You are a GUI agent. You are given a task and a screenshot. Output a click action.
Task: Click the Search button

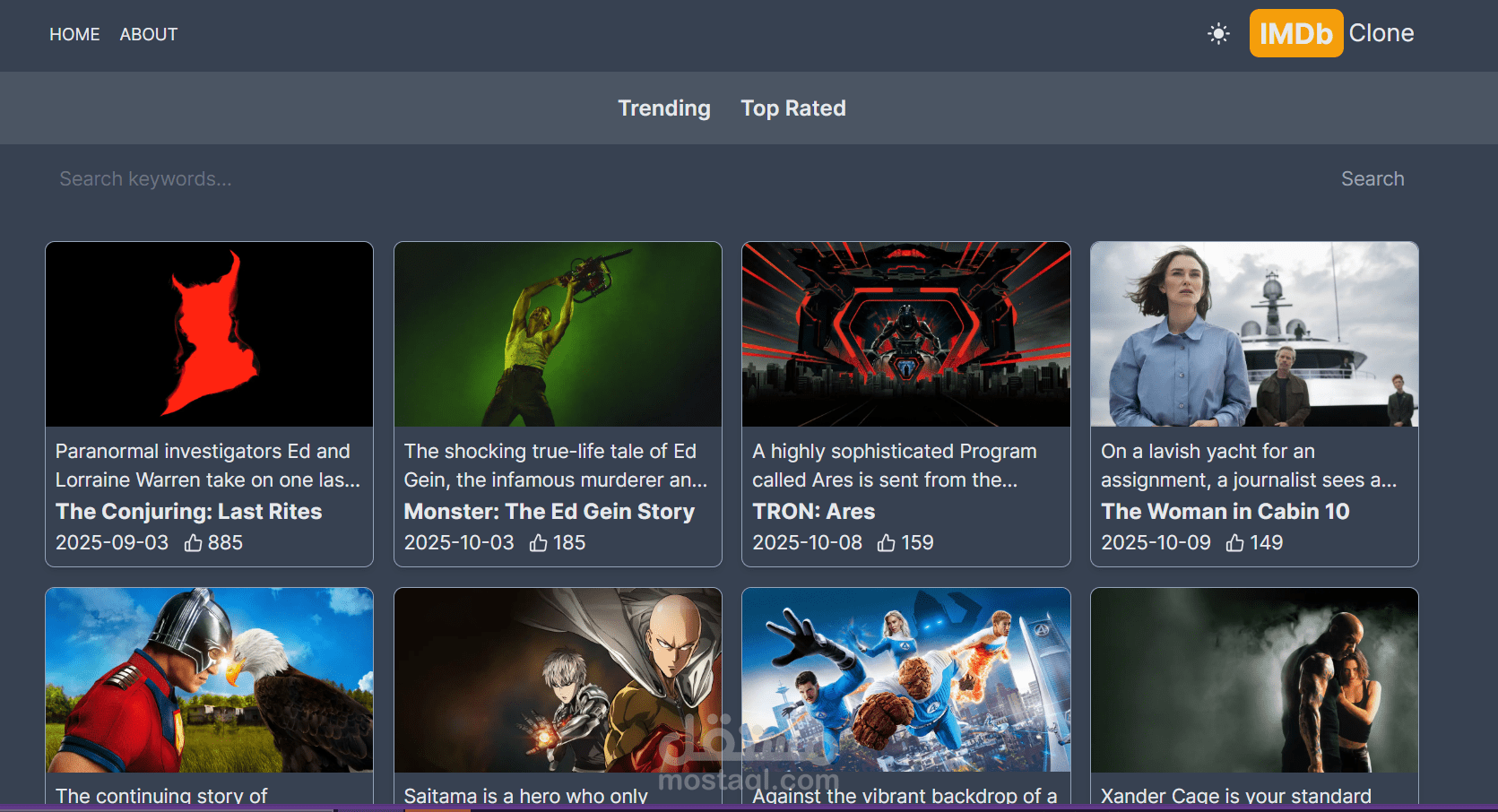[1372, 179]
